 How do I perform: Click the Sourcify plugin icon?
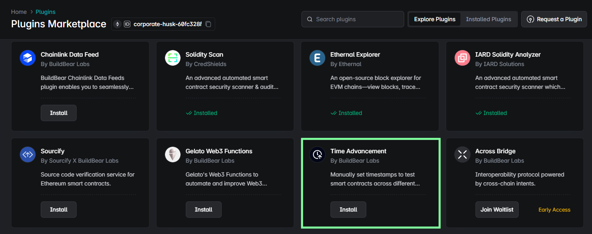28,155
